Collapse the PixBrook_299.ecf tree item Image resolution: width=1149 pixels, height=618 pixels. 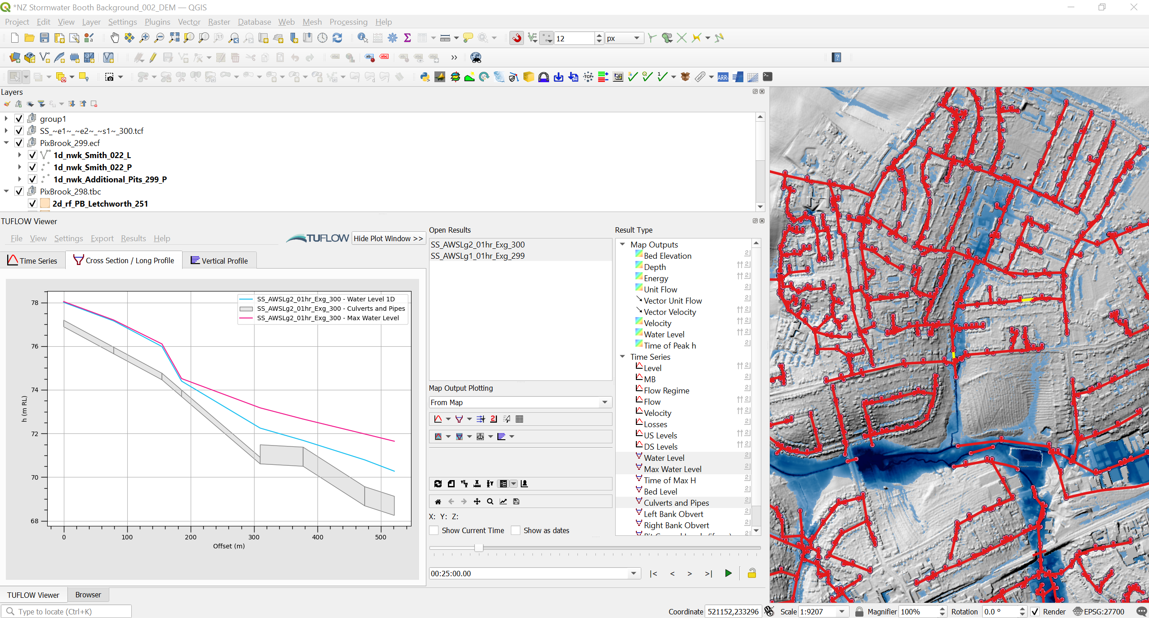click(x=6, y=142)
